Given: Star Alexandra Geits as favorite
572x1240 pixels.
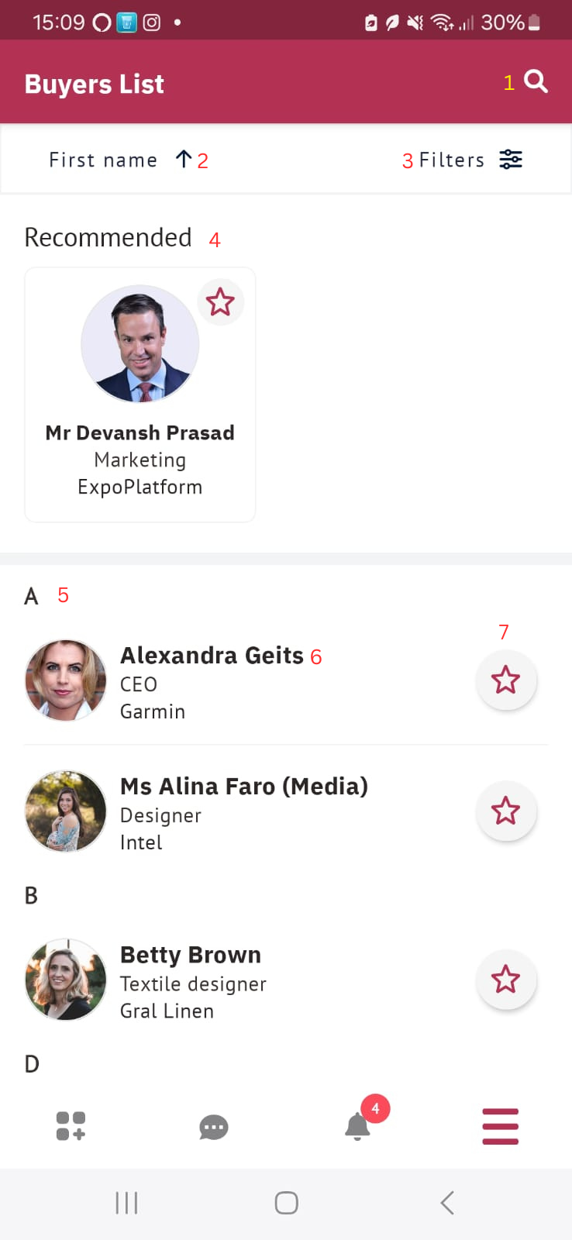Looking at the screenshot, I should tap(505, 680).
